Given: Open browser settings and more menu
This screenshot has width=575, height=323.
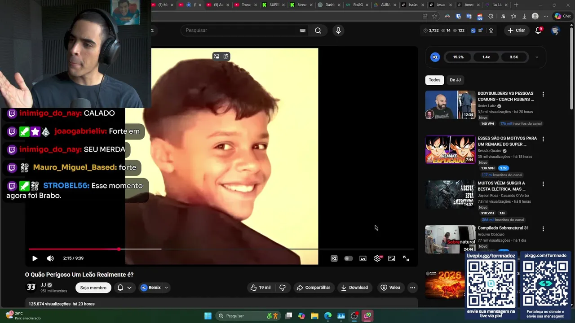Looking at the screenshot, I should (x=546, y=16).
